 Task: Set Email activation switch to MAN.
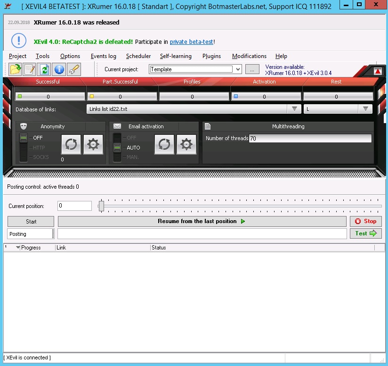pos(133,157)
